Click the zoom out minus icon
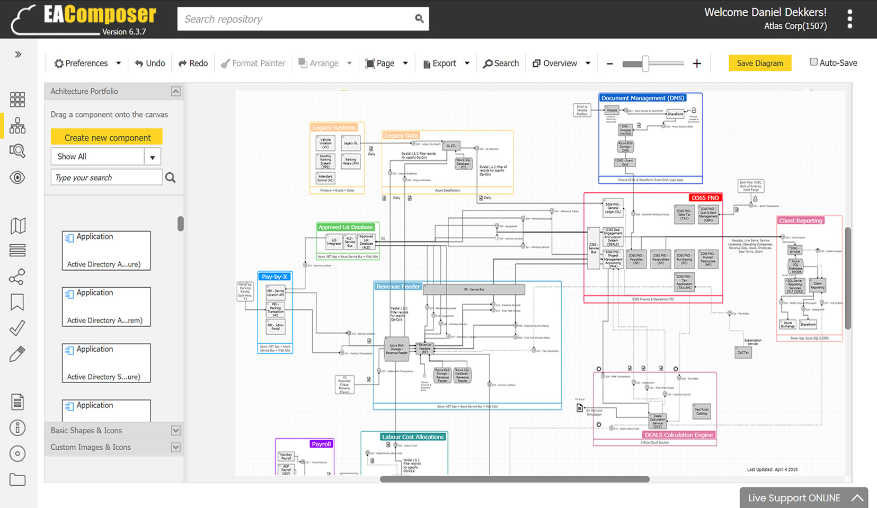The width and height of the screenshot is (877, 508). click(610, 64)
